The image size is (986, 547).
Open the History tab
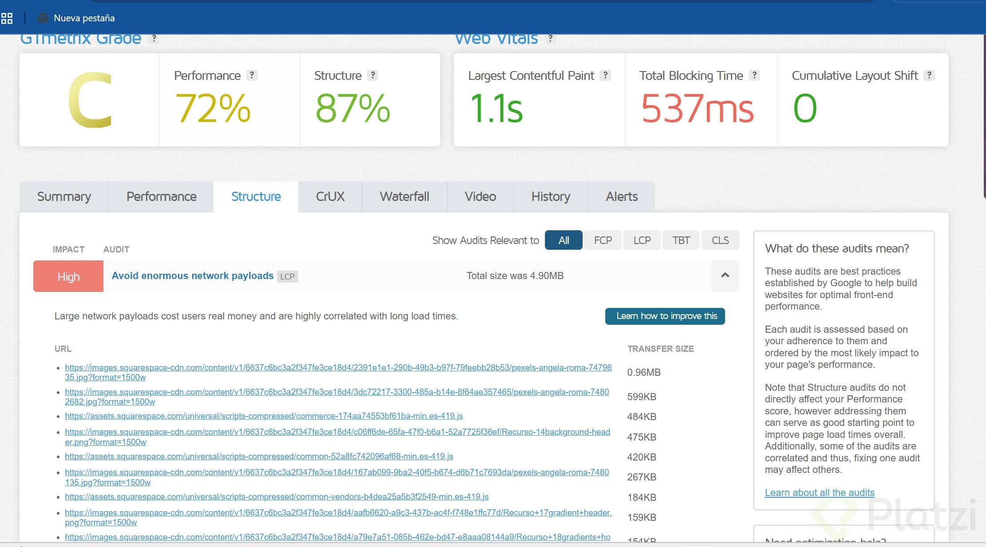tap(550, 197)
